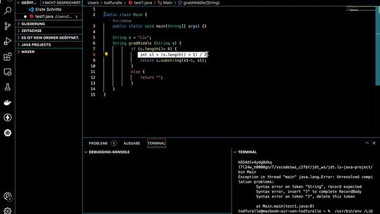Screen dimensions: 380x214
Task: Click Users in the breadcrumb
Action: pos(93,2)
